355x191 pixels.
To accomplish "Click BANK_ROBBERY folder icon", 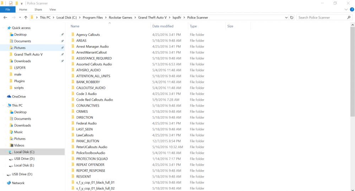I will pyautogui.click(x=73, y=82).
